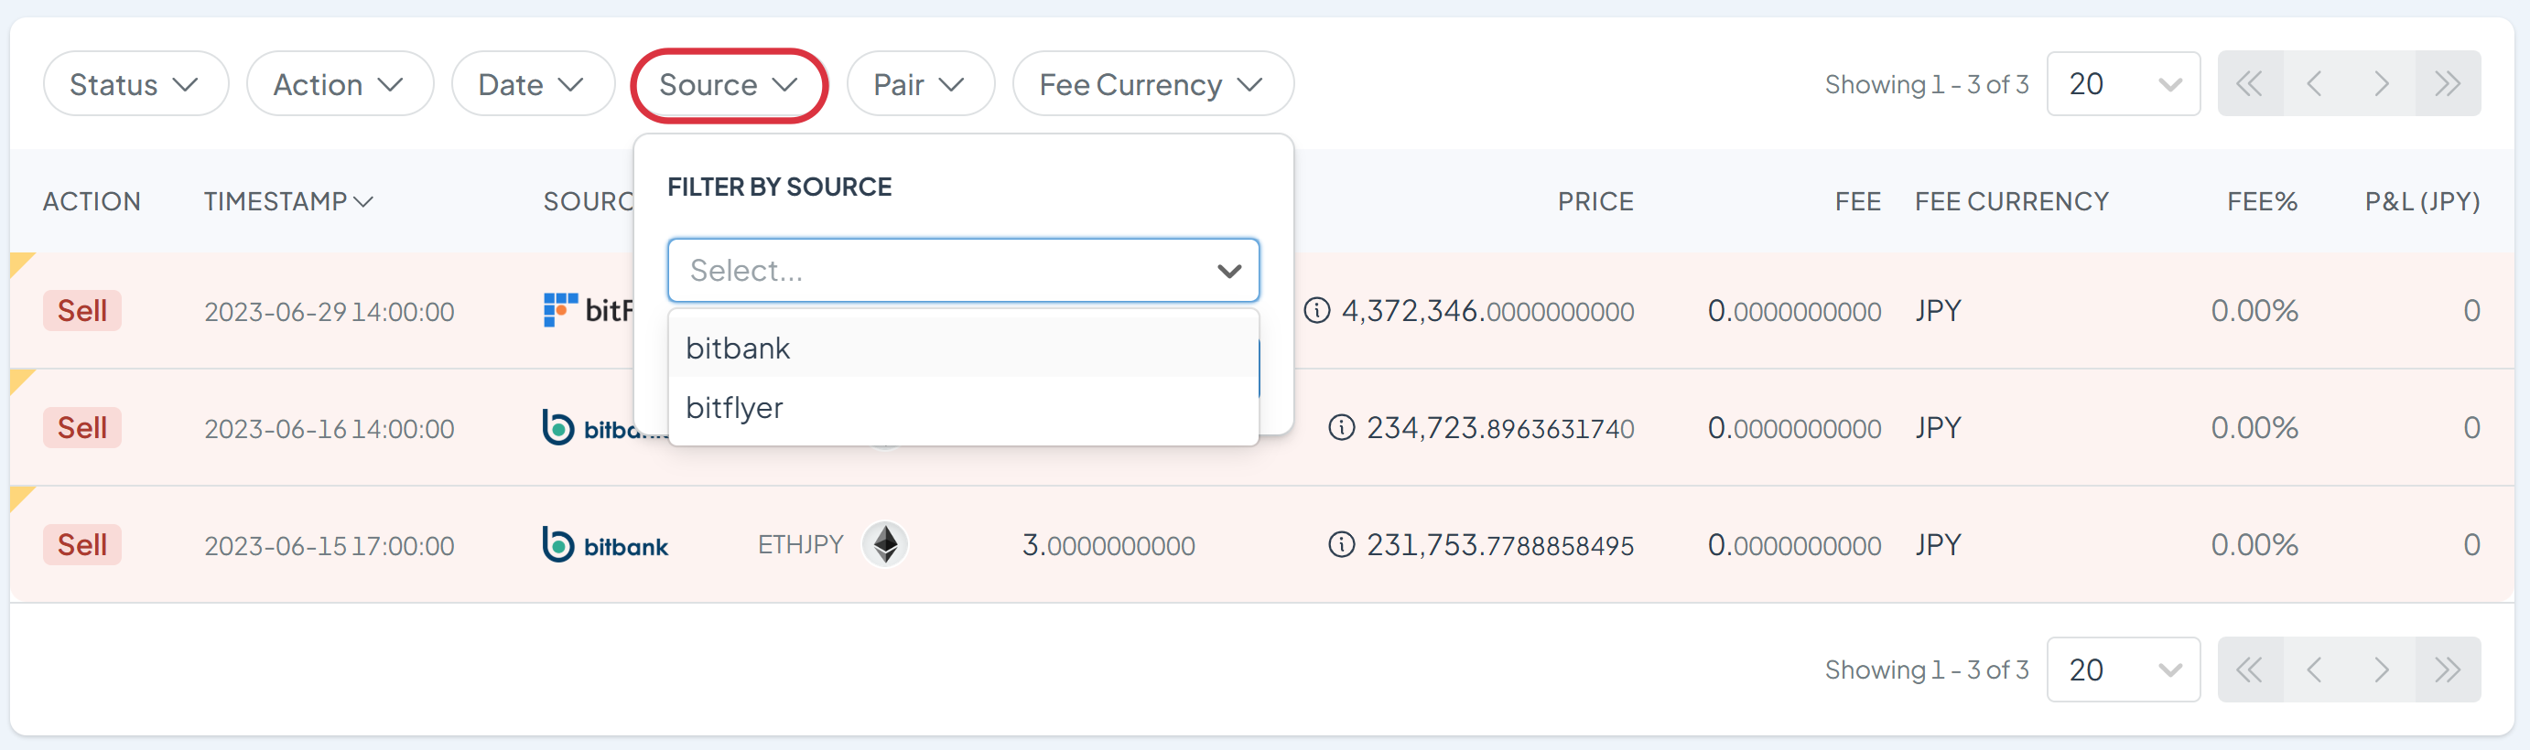Go to first page using top pagination arrow
The image size is (2530, 750).
[x=2249, y=84]
